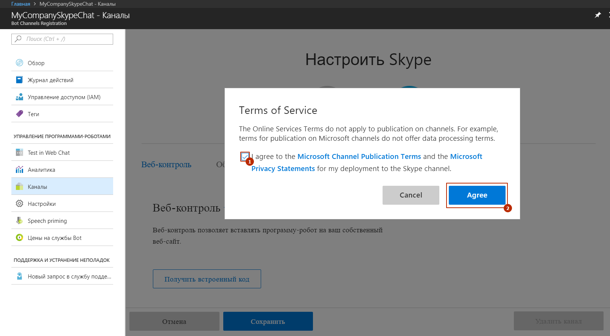
Task: Open Цены на службы Bot
Action: click(x=62, y=238)
